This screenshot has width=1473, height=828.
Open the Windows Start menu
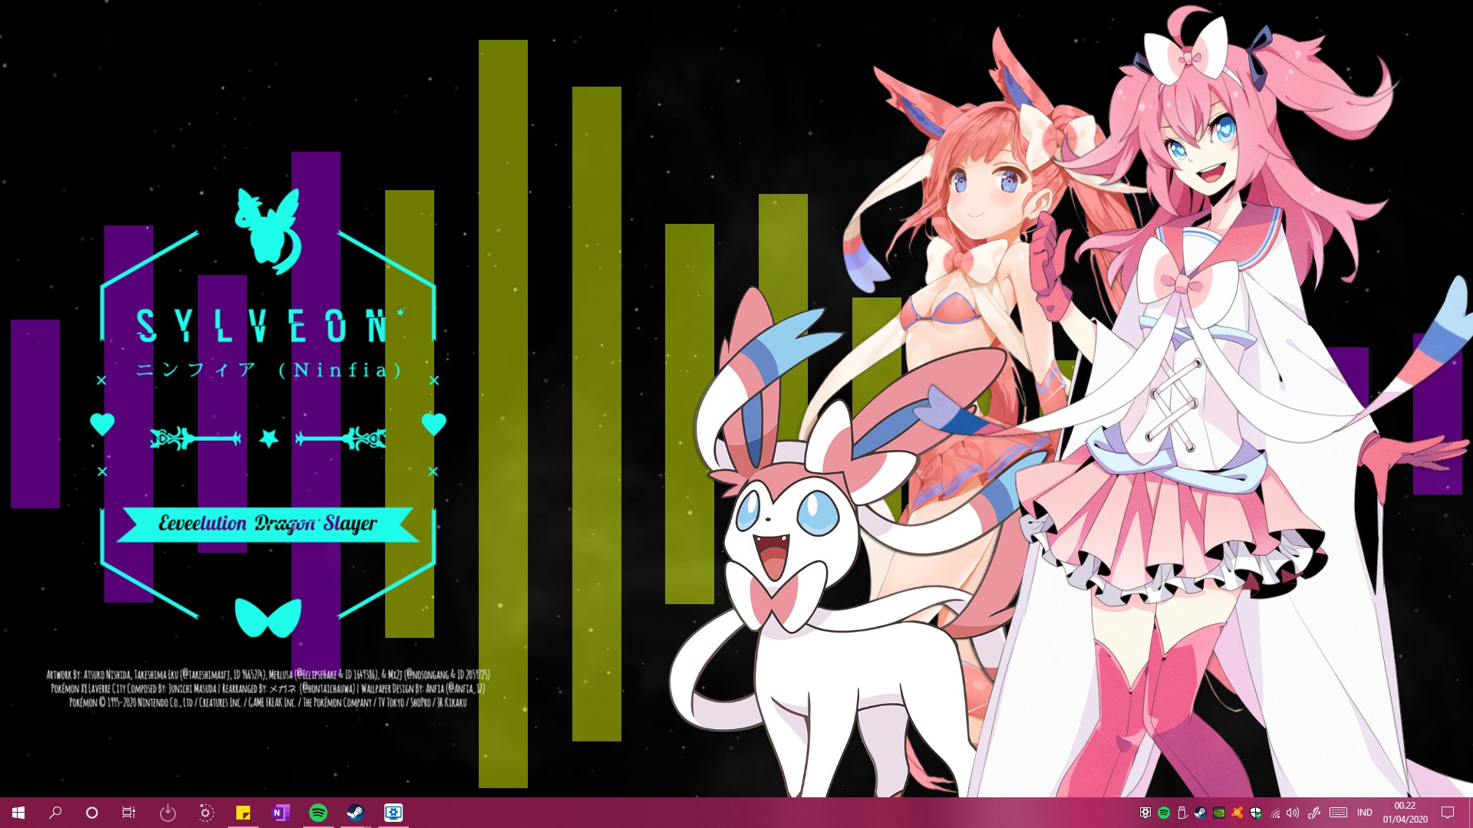coord(18,813)
